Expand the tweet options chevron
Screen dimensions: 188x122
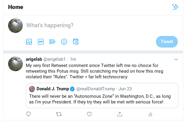click(176, 60)
